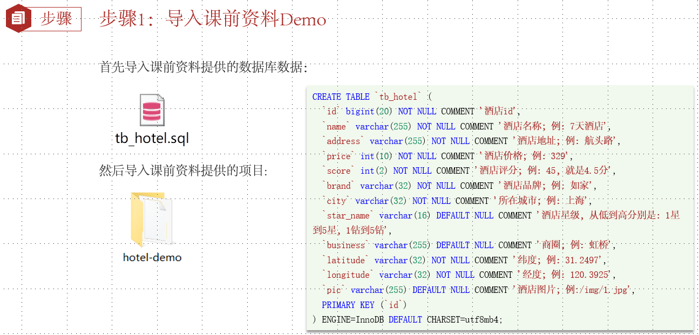Click the sentence 然后导入课前资料提供的项目
This screenshot has width=699, height=335.
tap(184, 171)
